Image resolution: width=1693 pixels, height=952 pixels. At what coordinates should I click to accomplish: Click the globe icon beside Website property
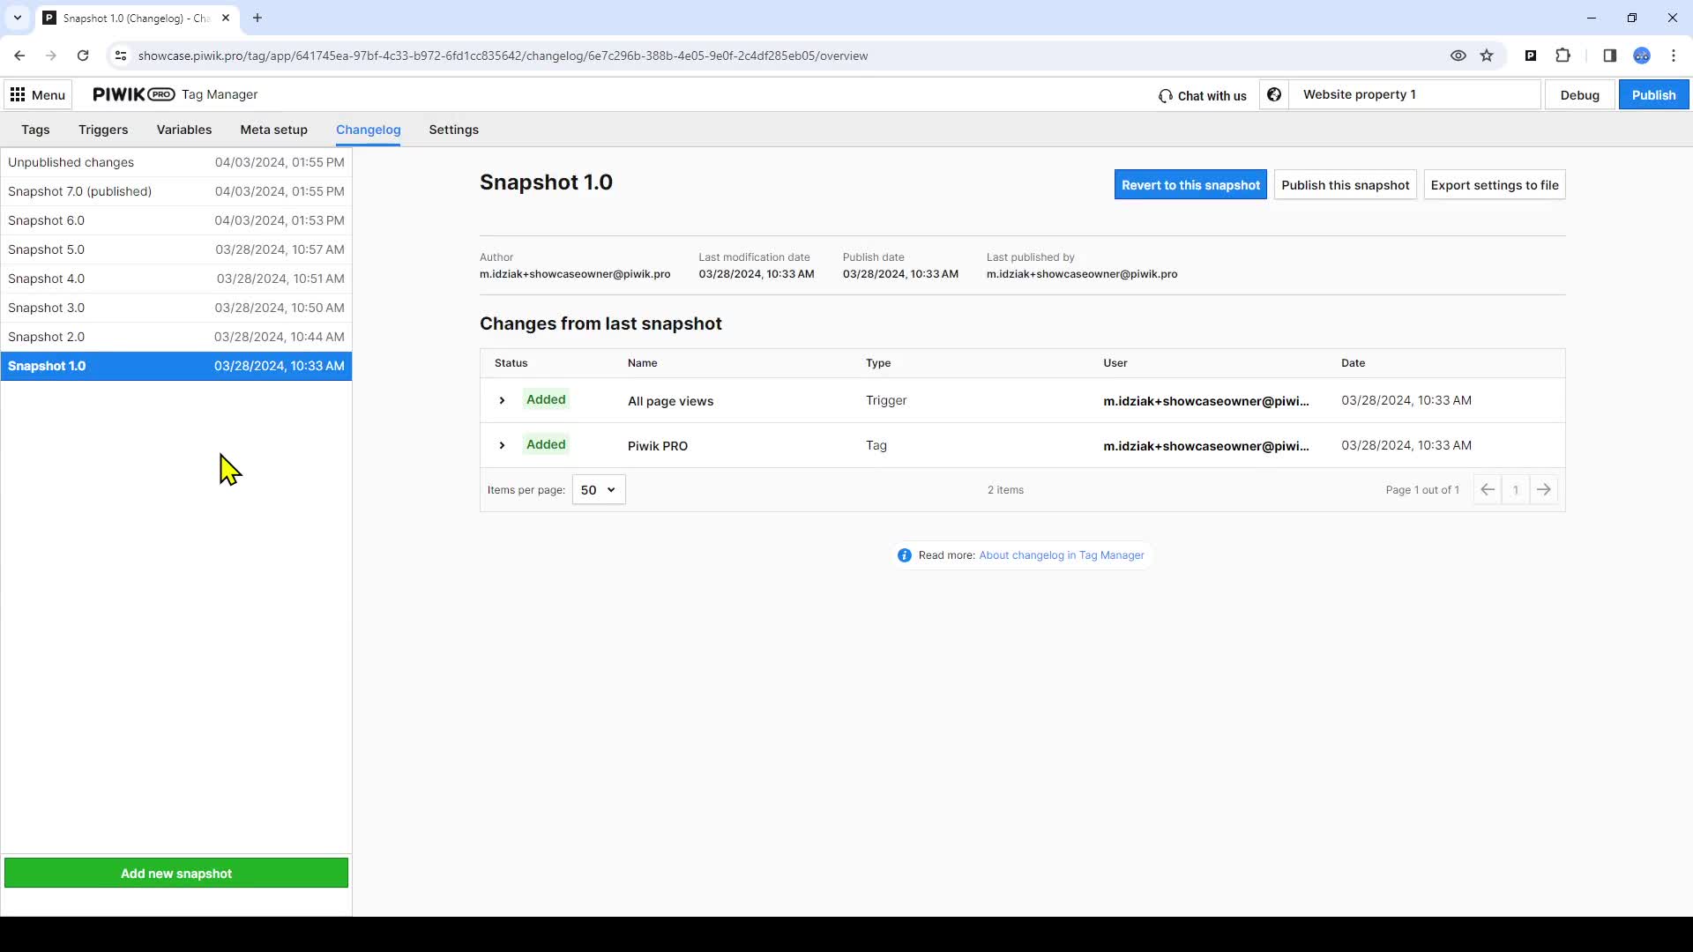[x=1274, y=94]
